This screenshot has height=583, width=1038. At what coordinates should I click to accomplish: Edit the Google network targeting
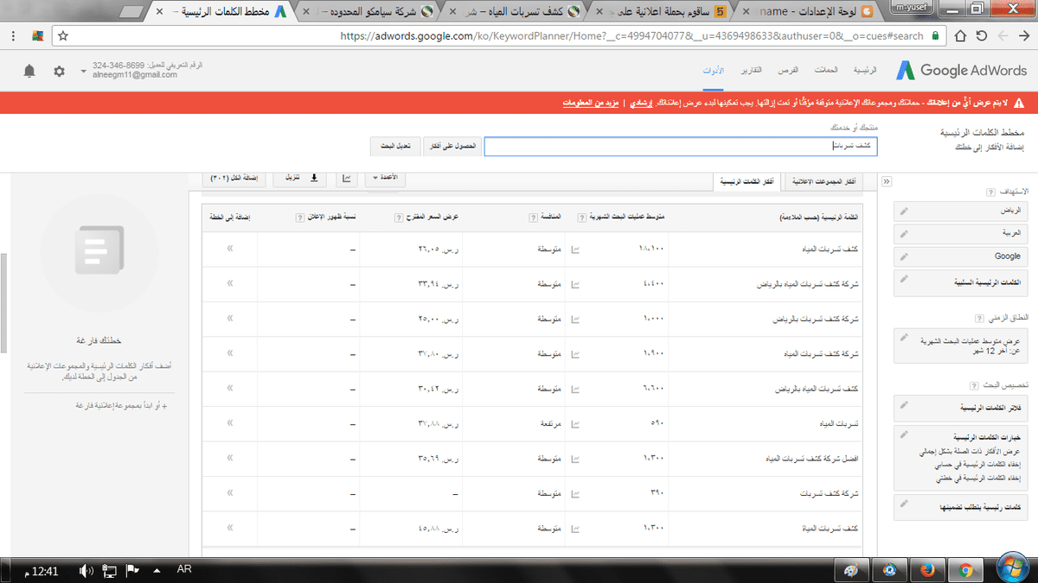pyautogui.click(x=959, y=257)
